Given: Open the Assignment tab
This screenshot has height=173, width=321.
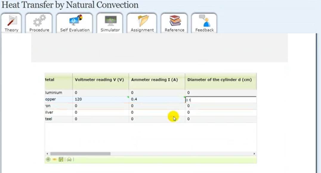Looking at the screenshot, I should (x=142, y=24).
